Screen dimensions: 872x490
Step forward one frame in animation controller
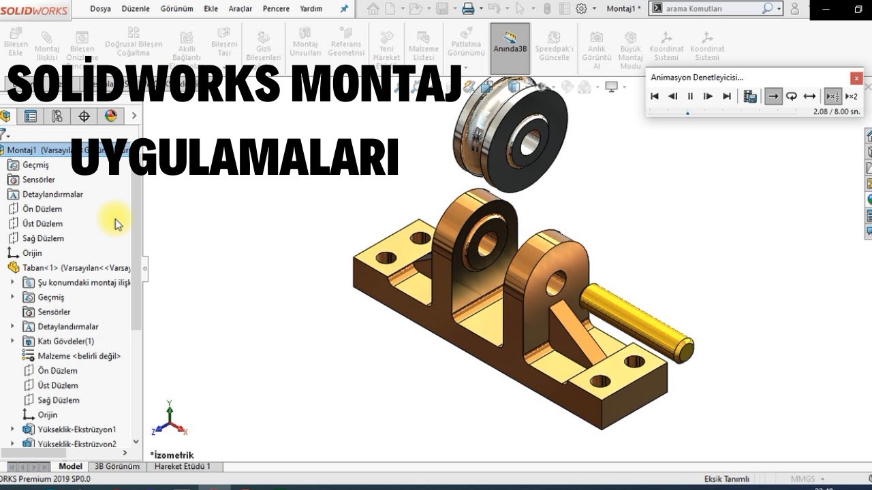coord(708,96)
